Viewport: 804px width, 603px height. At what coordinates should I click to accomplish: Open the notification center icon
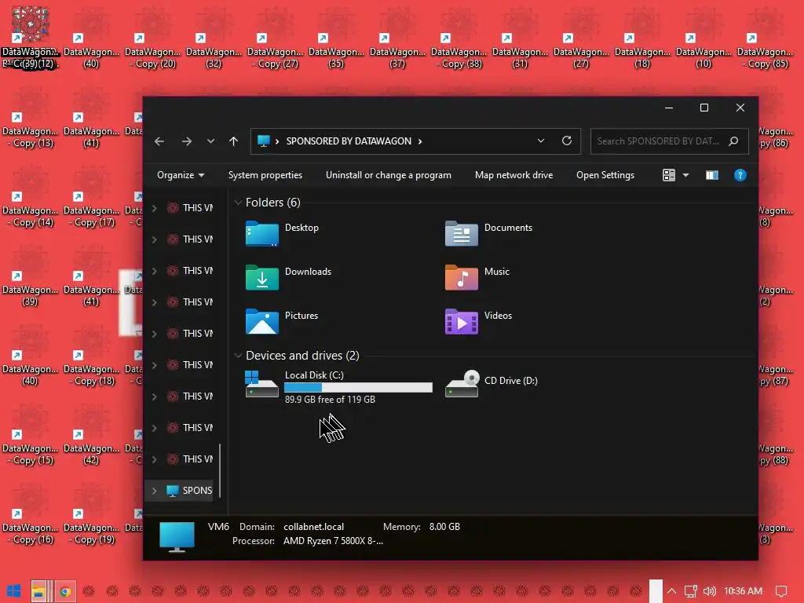pos(781,591)
